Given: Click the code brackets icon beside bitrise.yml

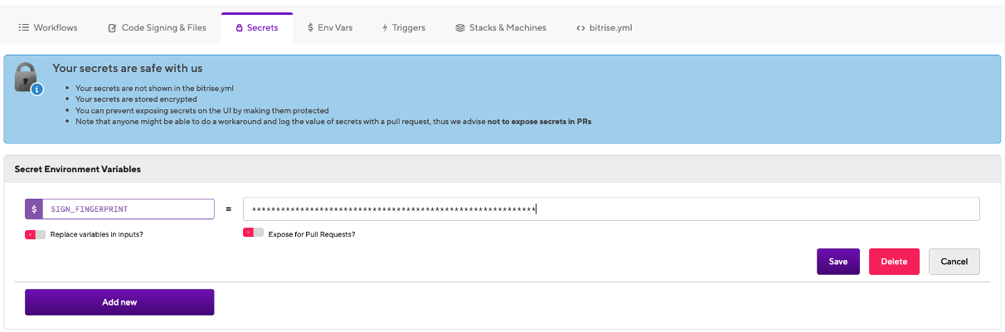Looking at the screenshot, I should 580,28.
